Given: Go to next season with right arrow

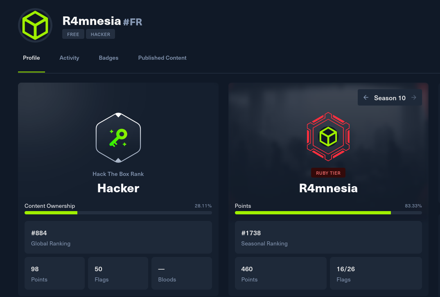Looking at the screenshot, I should 414,98.
